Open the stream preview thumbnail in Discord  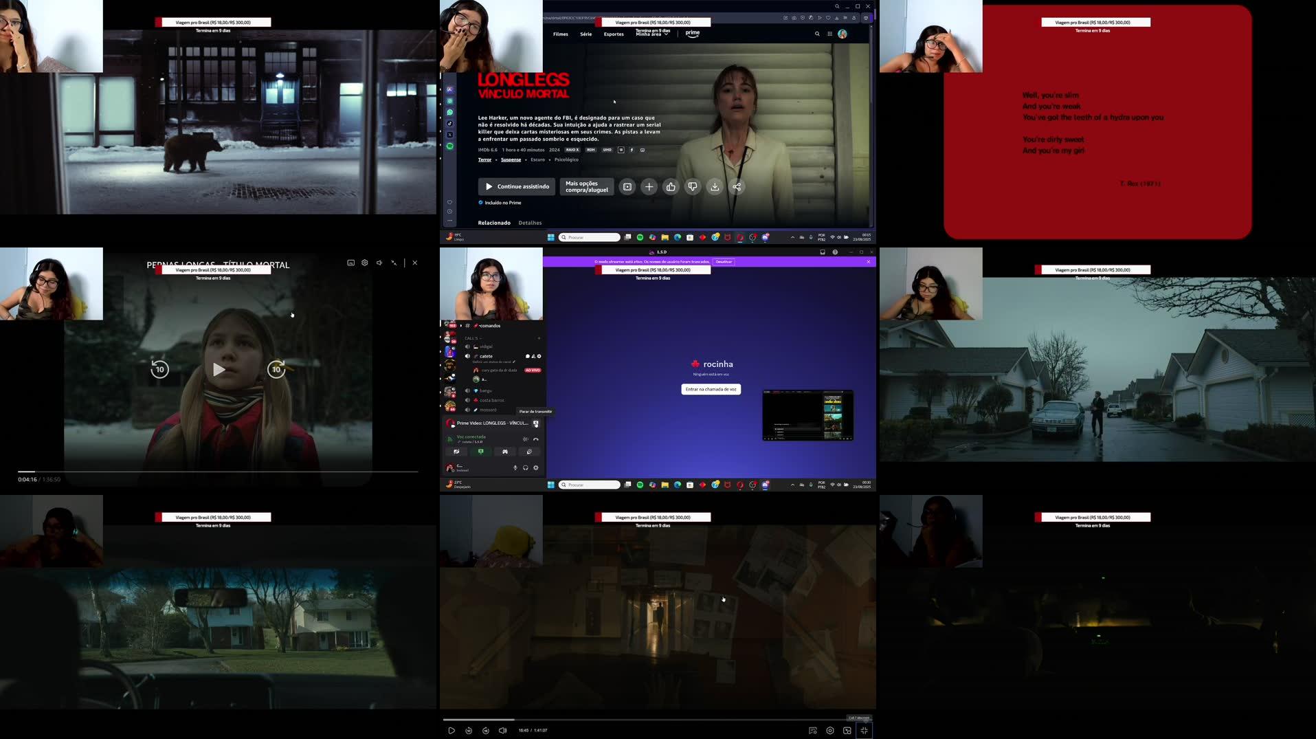(807, 415)
